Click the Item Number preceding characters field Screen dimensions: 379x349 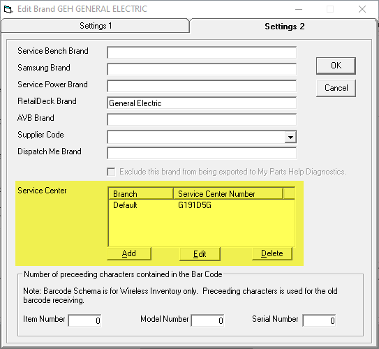tap(84, 320)
